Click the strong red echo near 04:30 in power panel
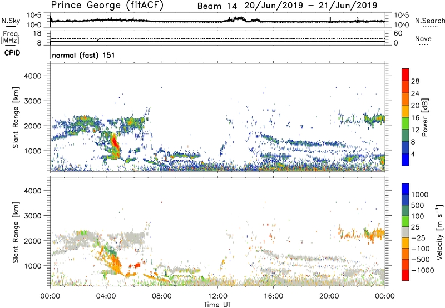The width and height of the screenshot is (445, 308). pyautogui.click(x=115, y=141)
